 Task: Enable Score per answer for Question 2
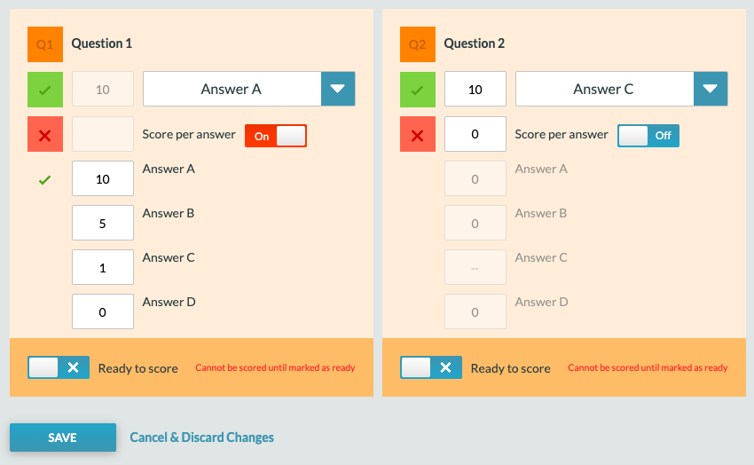[x=648, y=136]
